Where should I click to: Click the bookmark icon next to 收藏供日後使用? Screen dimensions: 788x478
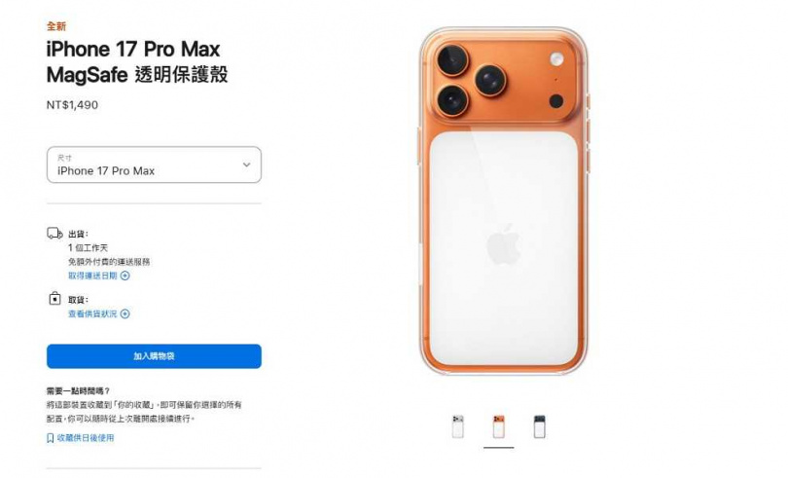(51, 438)
